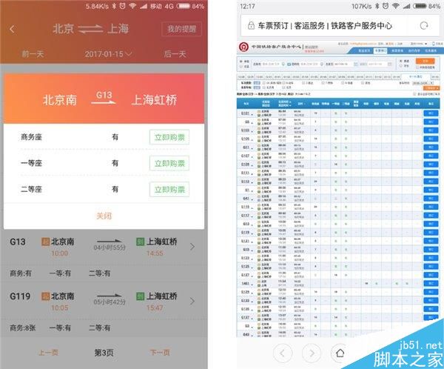This screenshot has width=444, height=369.
Task: Expand the G119 train row chevron
Action: (192, 302)
